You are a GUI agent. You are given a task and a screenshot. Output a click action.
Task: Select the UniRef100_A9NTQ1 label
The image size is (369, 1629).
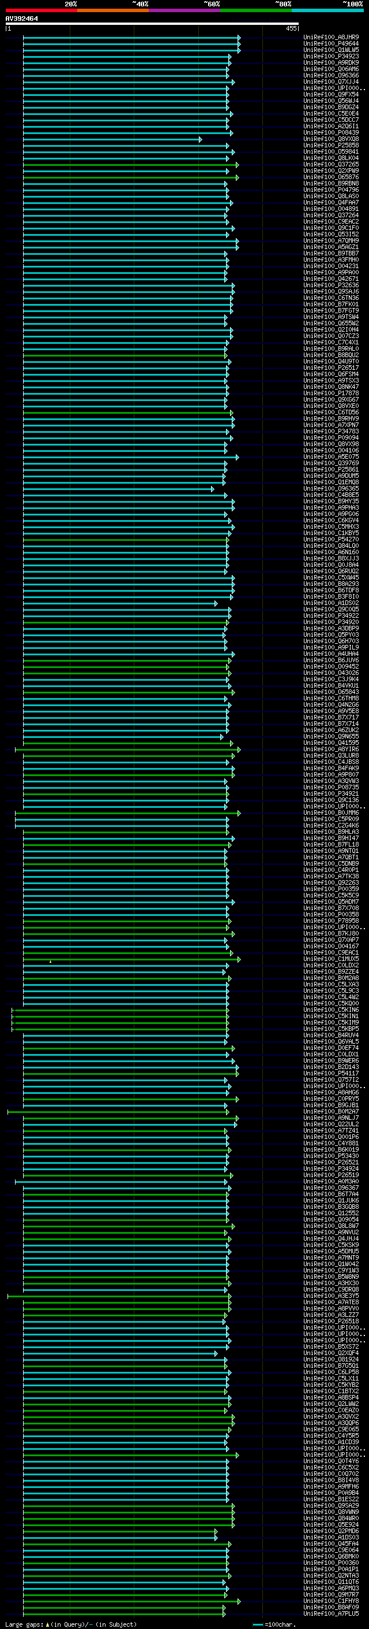click(331, 851)
